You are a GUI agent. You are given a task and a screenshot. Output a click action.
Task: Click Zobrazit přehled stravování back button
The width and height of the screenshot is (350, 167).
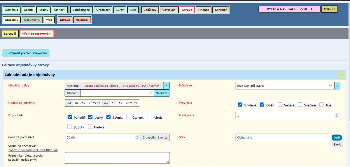click(x=26, y=53)
